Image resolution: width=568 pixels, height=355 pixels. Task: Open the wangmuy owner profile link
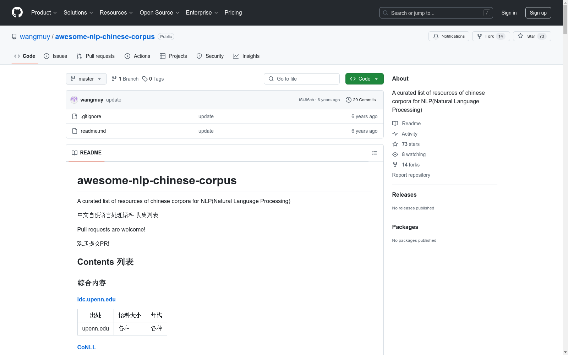pyautogui.click(x=35, y=37)
